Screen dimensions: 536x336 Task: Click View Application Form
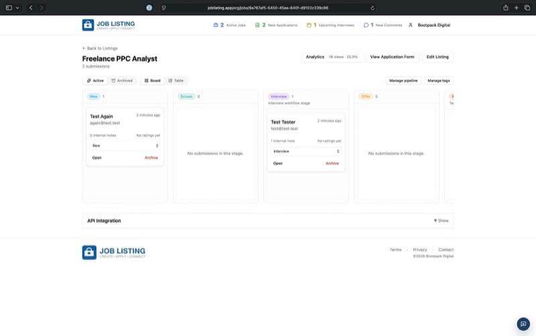coord(392,57)
